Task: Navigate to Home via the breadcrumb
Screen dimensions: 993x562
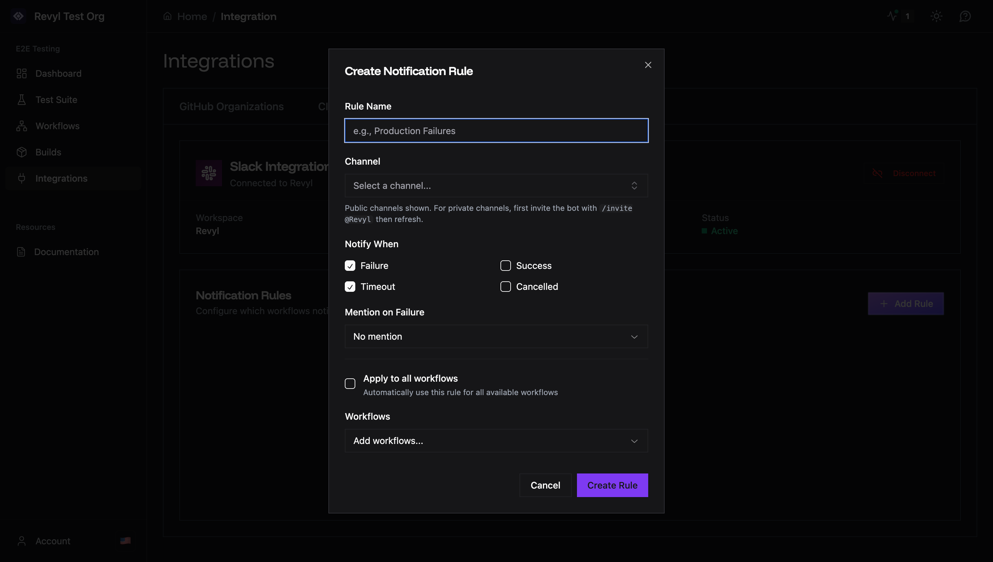Action: pos(192,16)
